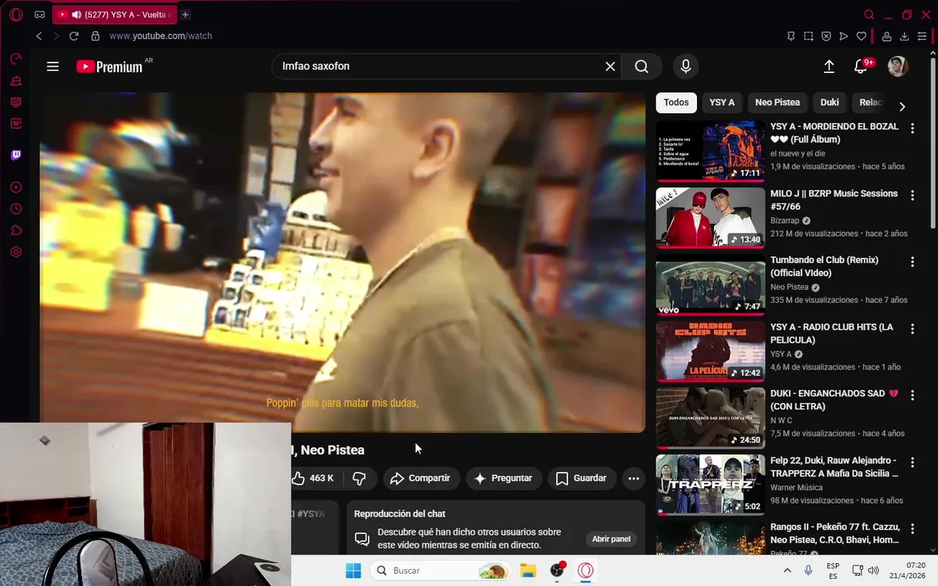
Task: Take a snapshot with the capture icon
Action: click(x=809, y=36)
